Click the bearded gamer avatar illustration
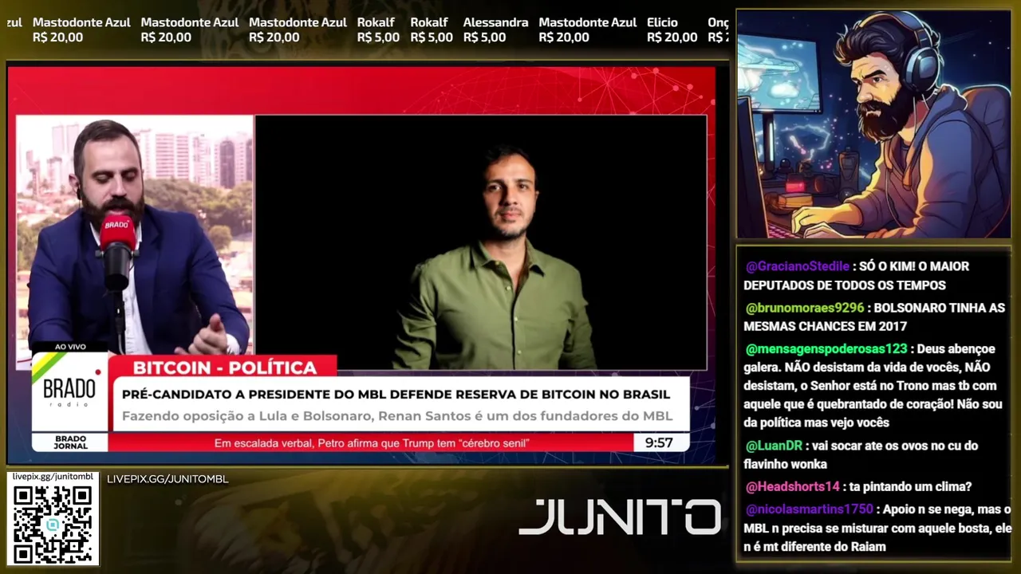 coord(873,124)
